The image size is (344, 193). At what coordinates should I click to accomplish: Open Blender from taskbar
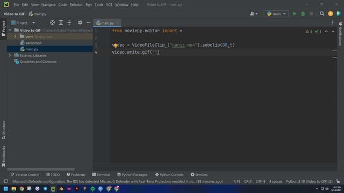pos(61,189)
